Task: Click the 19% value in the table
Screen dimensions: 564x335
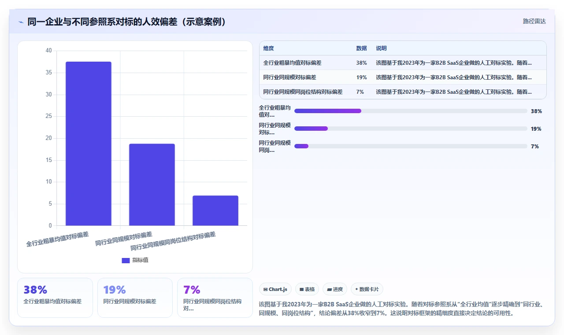Action: [361, 77]
